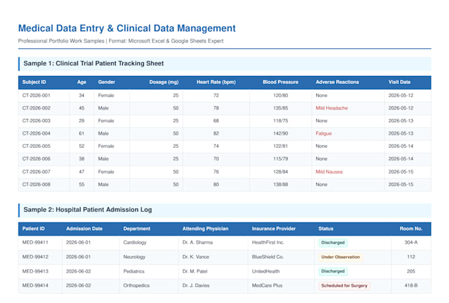Image resolution: width=449 pixels, height=303 pixels.
Task: Click the 138/88 blood pressure value
Action: [x=281, y=184]
